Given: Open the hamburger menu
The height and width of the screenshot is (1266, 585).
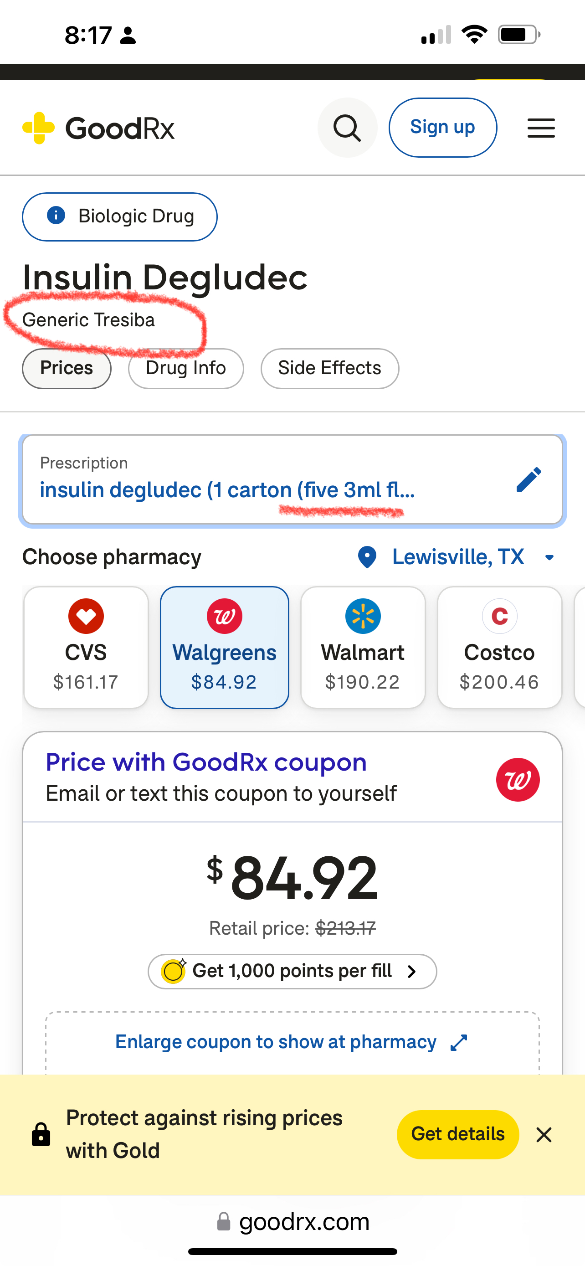Looking at the screenshot, I should (x=541, y=128).
